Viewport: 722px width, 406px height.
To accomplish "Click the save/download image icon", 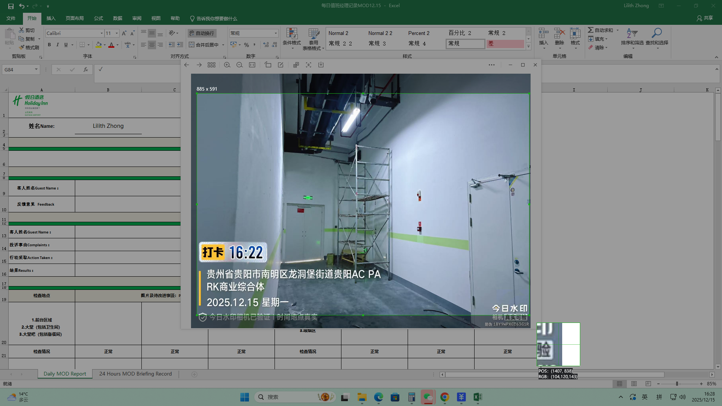I will 321,65.
